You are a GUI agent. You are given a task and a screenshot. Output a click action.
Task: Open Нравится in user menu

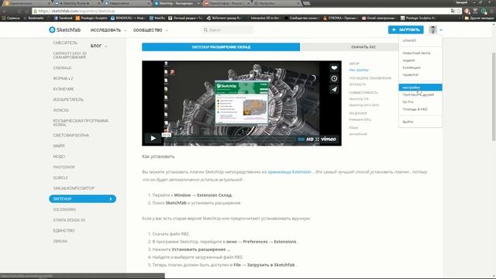[410, 75]
